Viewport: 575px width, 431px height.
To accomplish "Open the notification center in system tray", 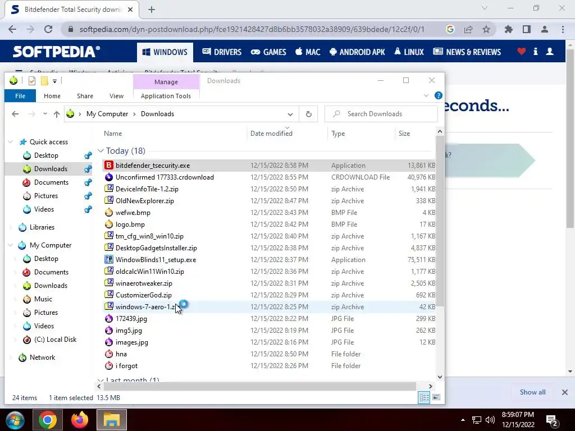I will coord(553,421).
